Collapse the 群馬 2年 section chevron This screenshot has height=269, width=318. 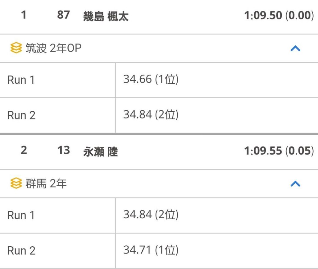tap(295, 183)
